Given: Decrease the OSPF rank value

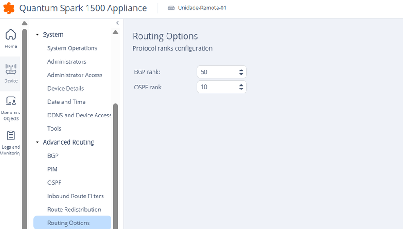Looking at the screenshot, I should click(241, 89).
